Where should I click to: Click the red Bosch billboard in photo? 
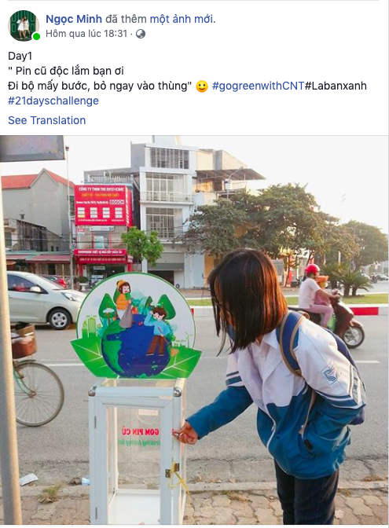(102, 205)
